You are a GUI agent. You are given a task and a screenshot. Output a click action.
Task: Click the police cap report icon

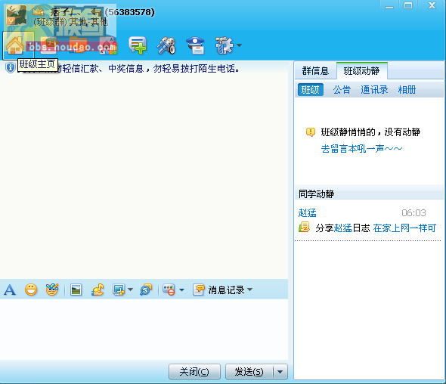tap(195, 45)
